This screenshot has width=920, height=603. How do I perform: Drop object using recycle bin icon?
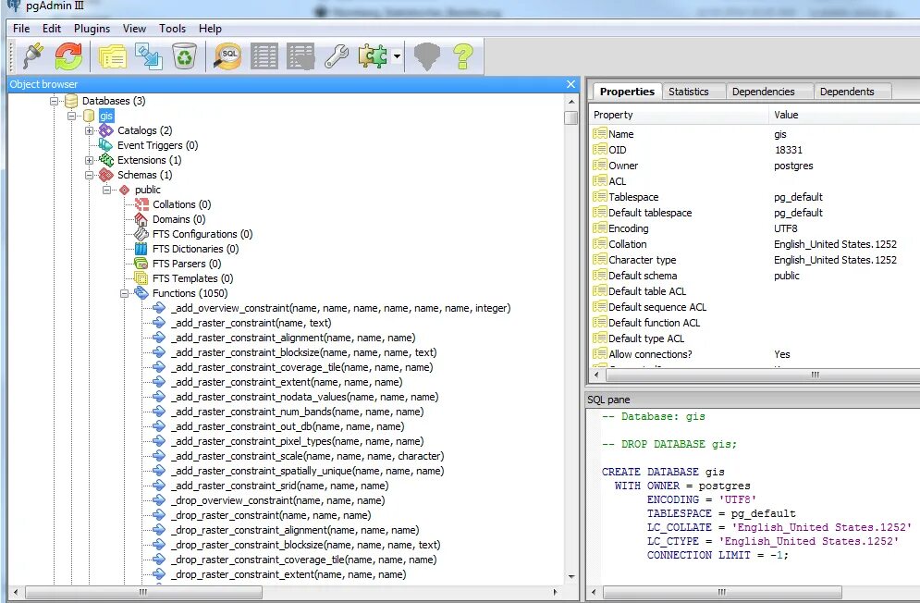pos(184,56)
